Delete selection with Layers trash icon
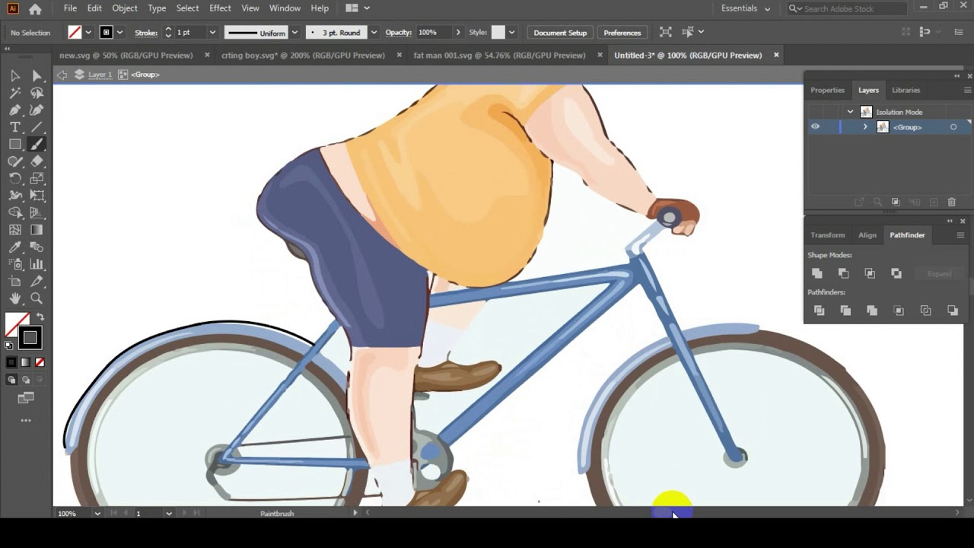974x548 pixels. tap(951, 202)
